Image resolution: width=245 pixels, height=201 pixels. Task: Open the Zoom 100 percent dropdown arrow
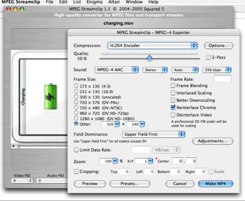115,161
